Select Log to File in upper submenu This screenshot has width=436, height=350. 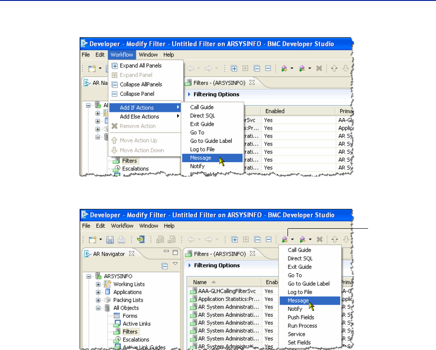tap(212, 149)
